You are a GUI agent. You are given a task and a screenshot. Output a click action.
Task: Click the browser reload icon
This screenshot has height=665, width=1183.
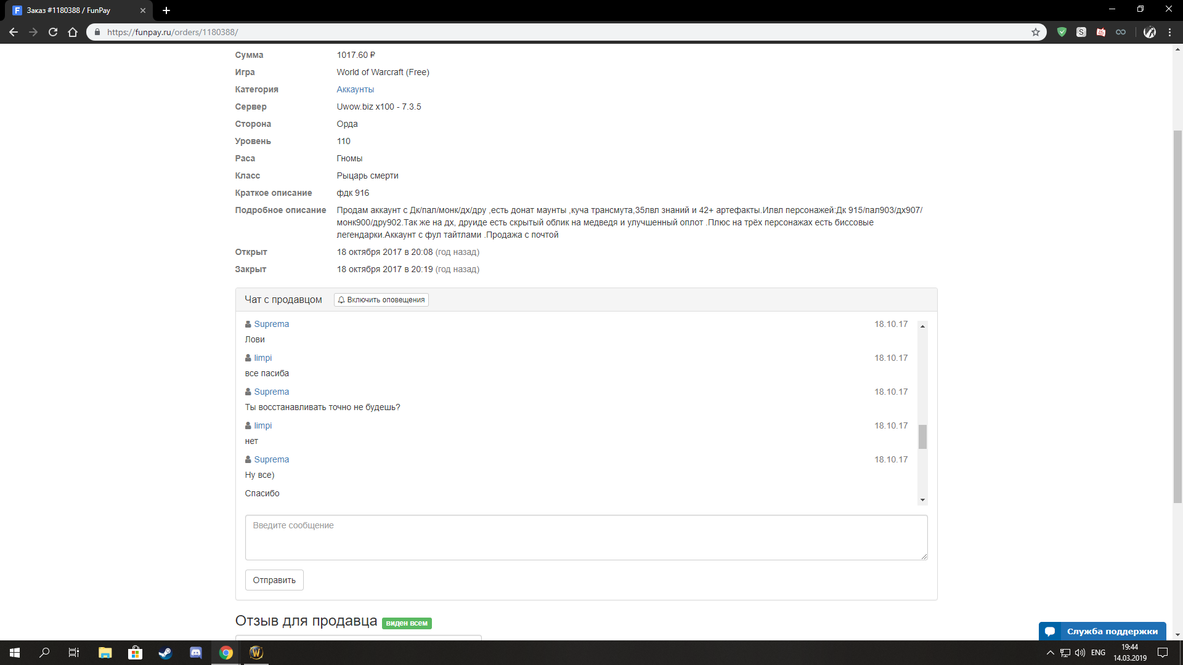(53, 32)
